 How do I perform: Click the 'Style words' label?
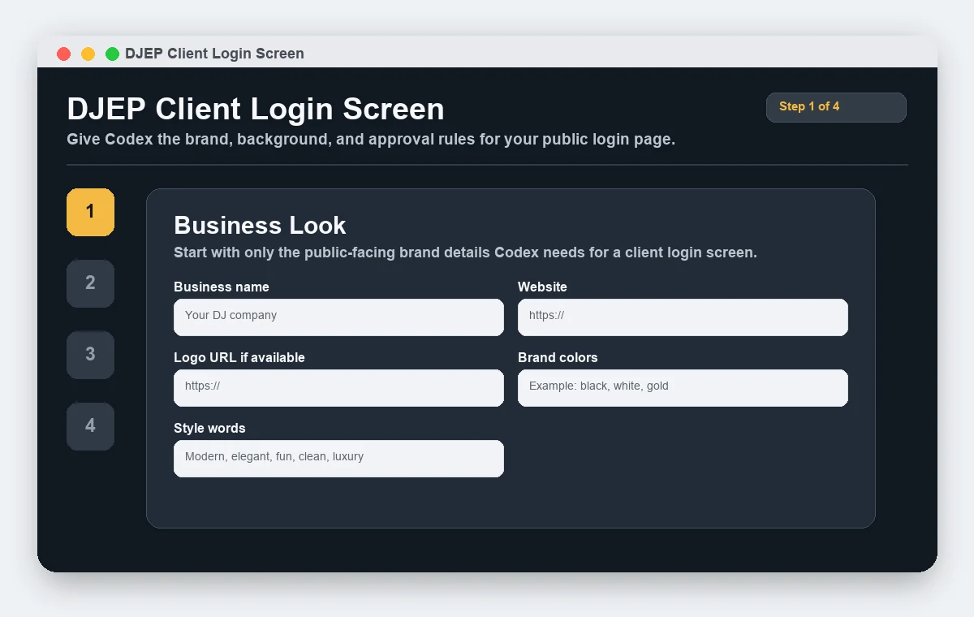click(209, 428)
